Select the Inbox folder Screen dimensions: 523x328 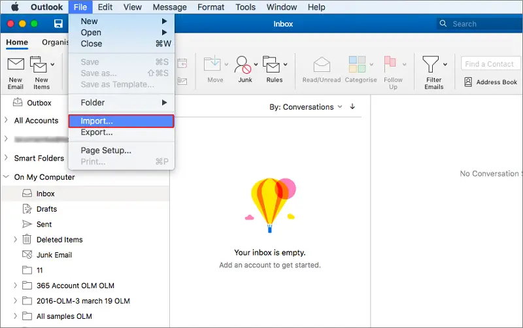[85, 193]
